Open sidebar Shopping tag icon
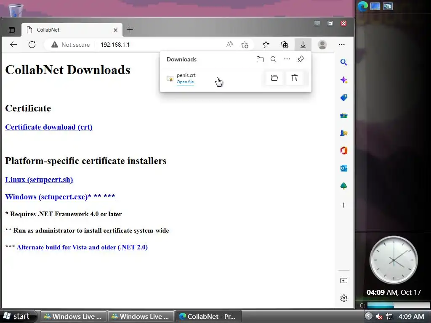The image size is (431, 323). click(343, 98)
